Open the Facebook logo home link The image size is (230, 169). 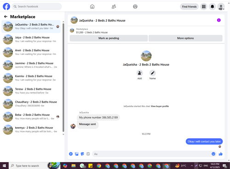point(6,6)
